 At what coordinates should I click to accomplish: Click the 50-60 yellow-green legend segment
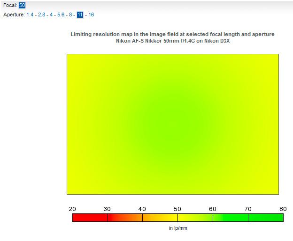click(x=195, y=218)
